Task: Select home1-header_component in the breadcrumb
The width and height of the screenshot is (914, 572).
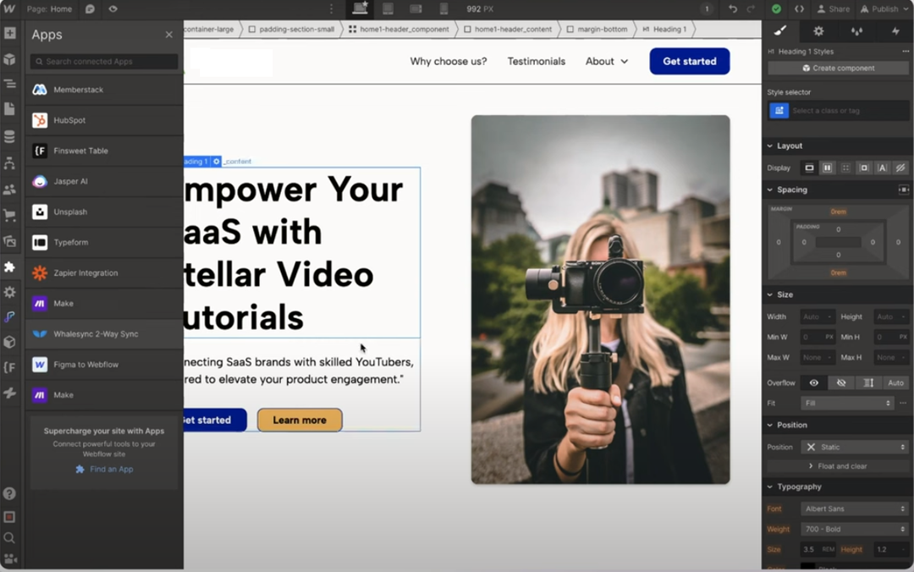Action: (x=399, y=29)
